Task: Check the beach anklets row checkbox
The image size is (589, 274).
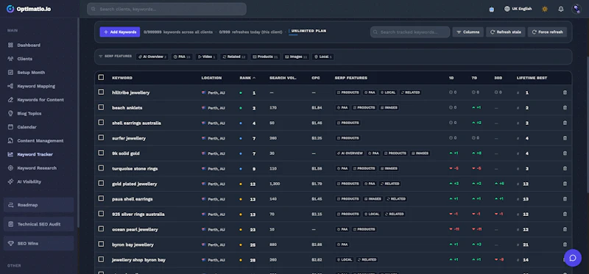Action: tap(101, 107)
